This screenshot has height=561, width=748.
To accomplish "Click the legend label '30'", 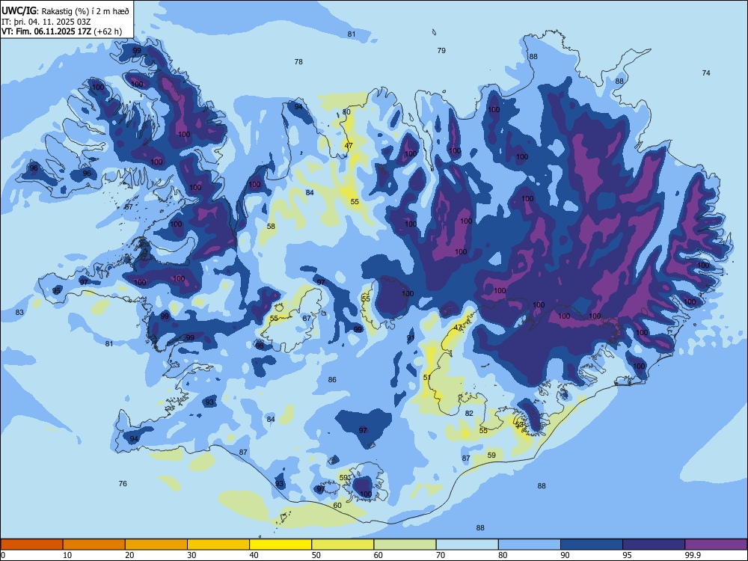I will tap(191, 555).
